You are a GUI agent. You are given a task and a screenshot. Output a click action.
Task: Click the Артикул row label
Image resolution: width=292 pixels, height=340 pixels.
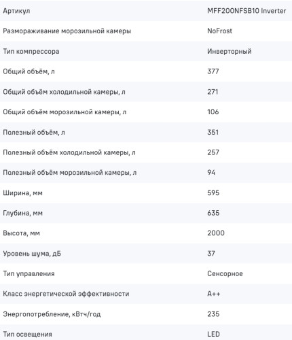[16, 11]
